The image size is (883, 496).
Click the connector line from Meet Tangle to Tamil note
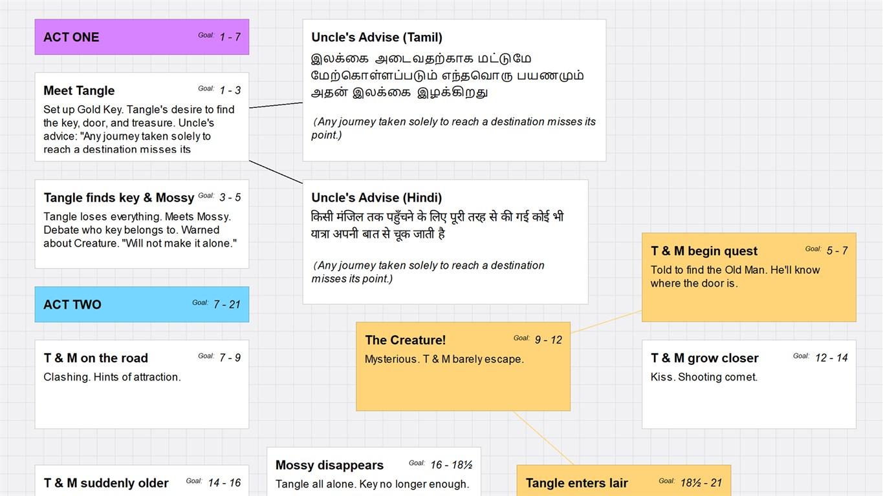click(276, 105)
